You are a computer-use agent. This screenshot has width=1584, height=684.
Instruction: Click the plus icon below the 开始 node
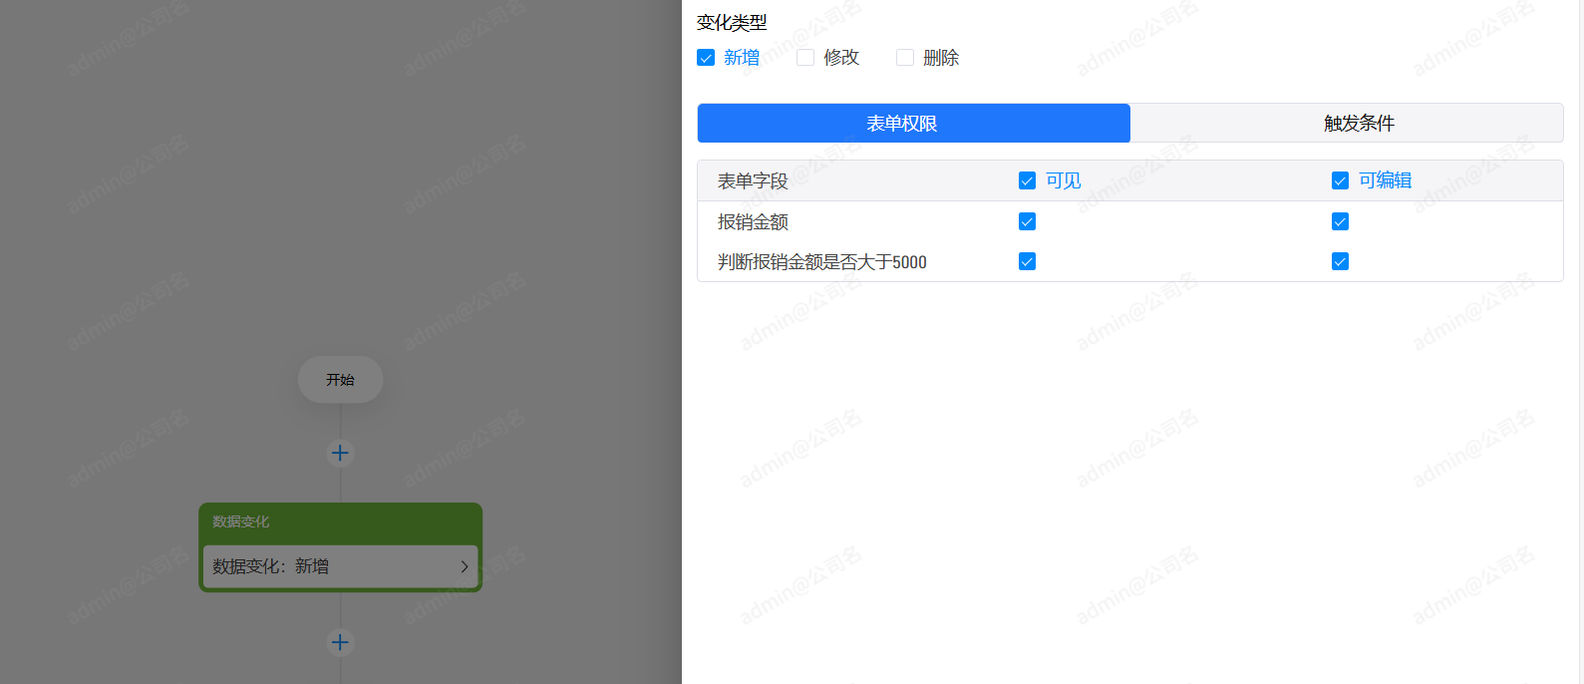340,454
